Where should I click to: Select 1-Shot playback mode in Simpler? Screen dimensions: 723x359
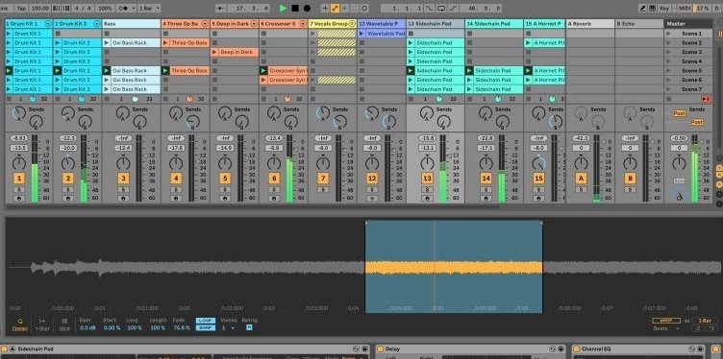42,324
